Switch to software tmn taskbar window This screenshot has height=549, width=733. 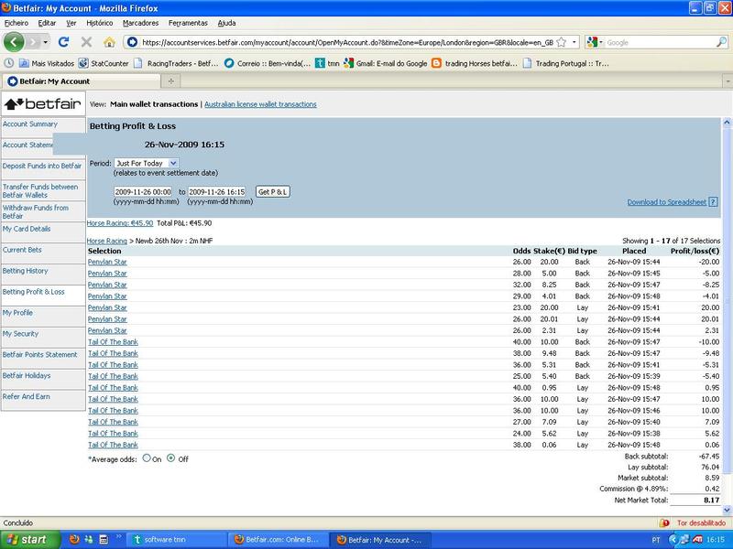[x=177, y=540]
